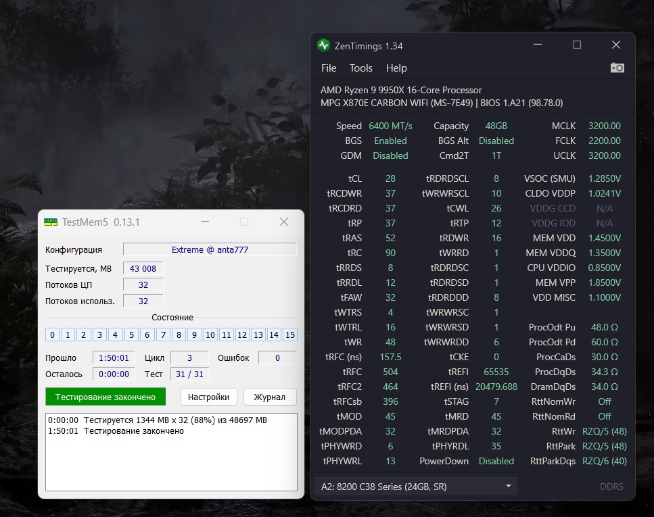654x517 pixels.
Task: Click the green Тестирование закончено button
Action: pyautogui.click(x=106, y=397)
